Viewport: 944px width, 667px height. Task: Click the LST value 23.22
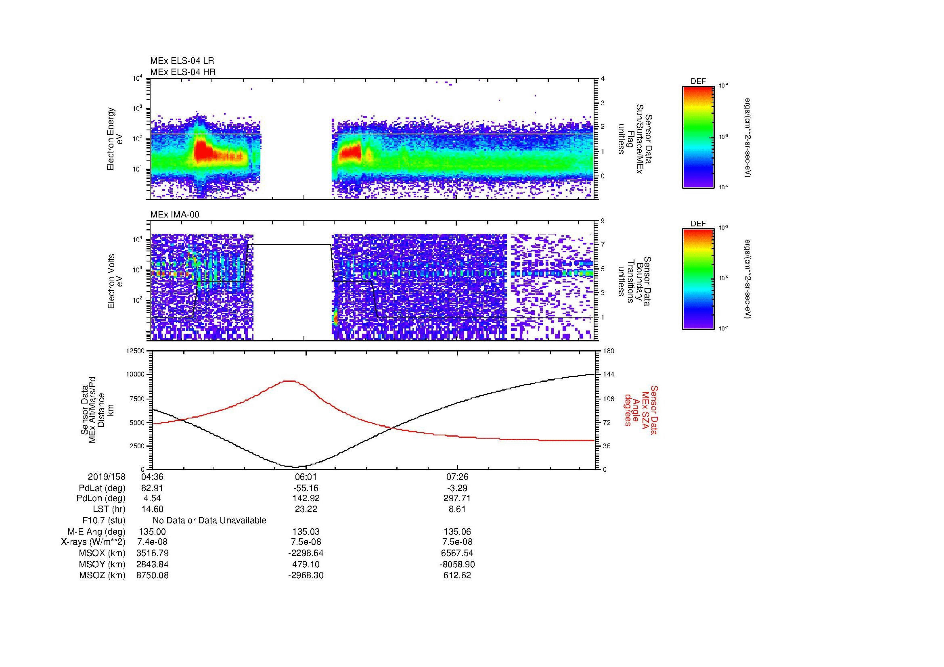click(306, 509)
